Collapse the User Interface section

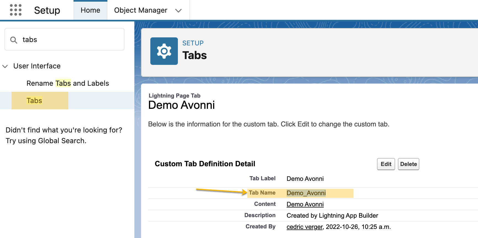[5, 66]
